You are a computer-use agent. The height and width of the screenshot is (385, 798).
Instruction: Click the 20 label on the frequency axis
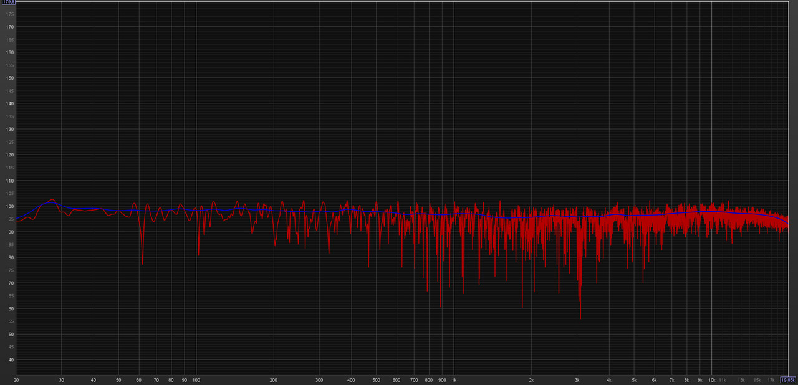click(16, 379)
